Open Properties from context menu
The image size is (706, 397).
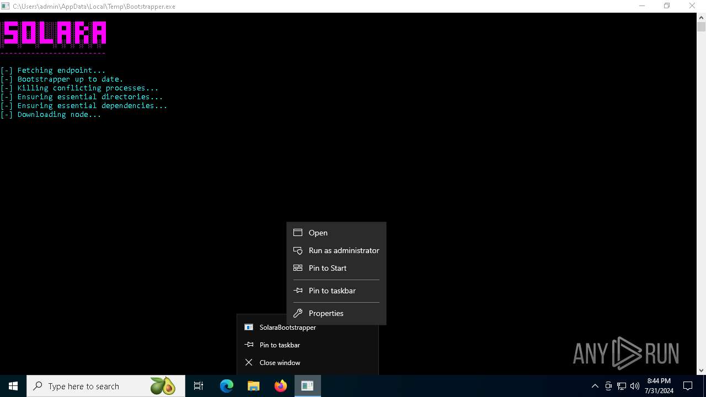coord(336,313)
